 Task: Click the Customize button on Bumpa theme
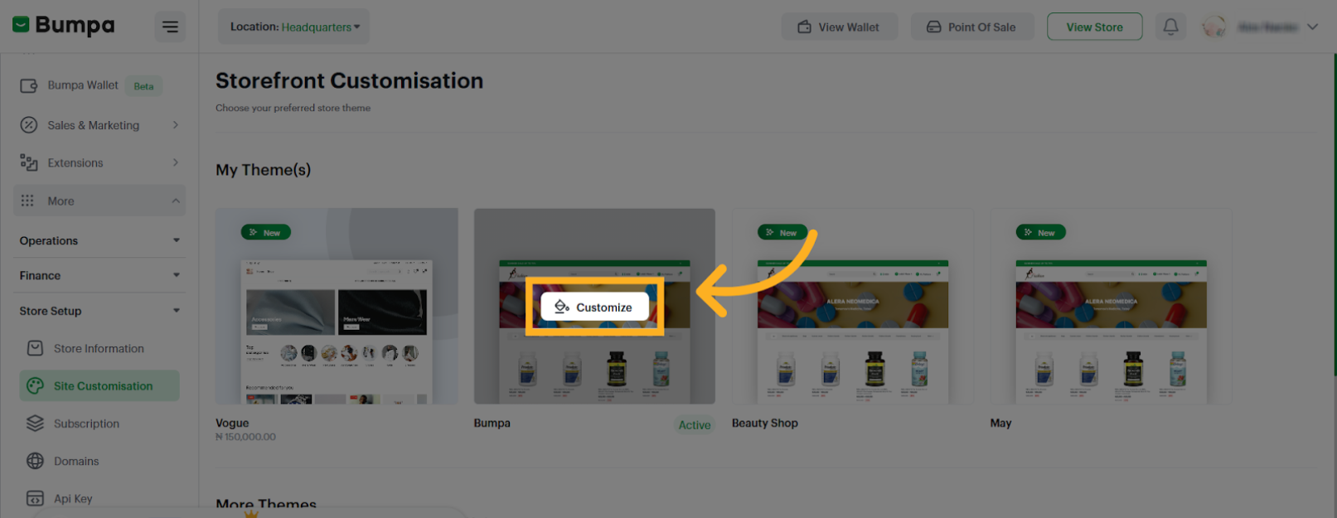[594, 307]
